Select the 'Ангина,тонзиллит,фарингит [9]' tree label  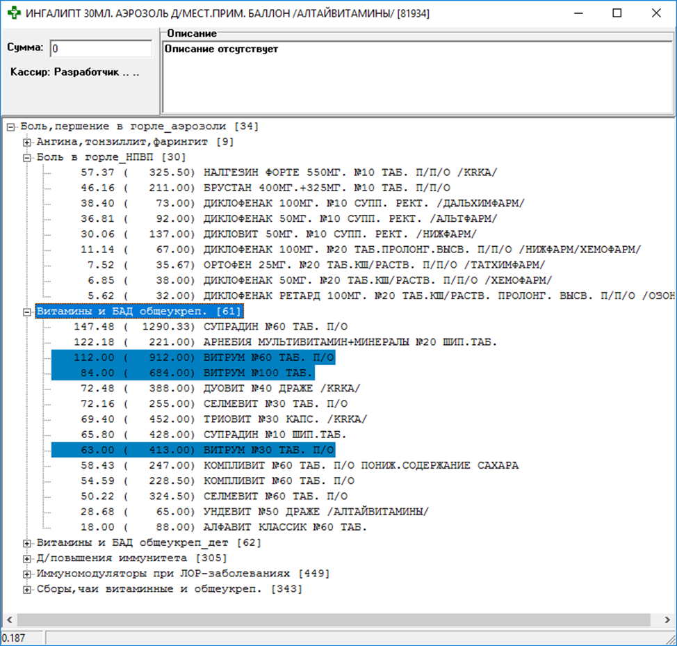pos(135,142)
